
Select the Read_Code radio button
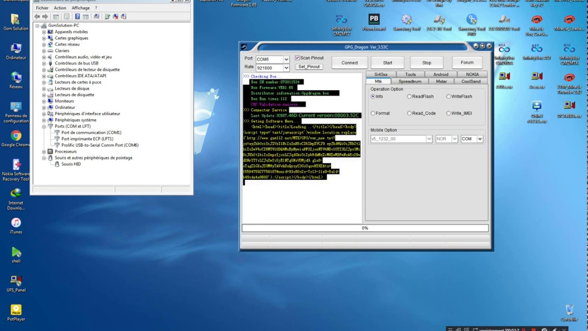coord(409,113)
